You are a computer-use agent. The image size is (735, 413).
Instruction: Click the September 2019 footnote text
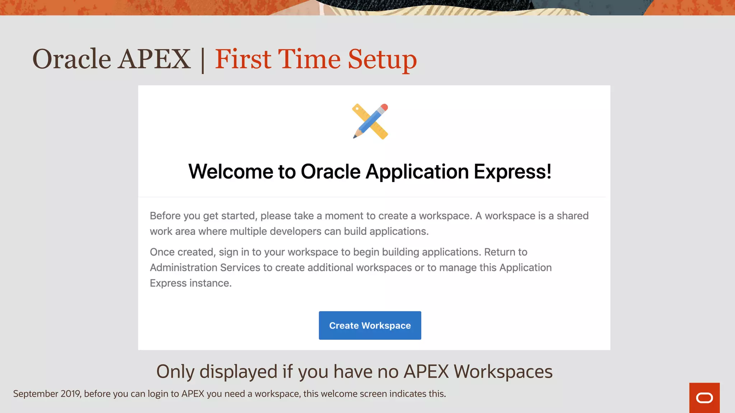229,394
